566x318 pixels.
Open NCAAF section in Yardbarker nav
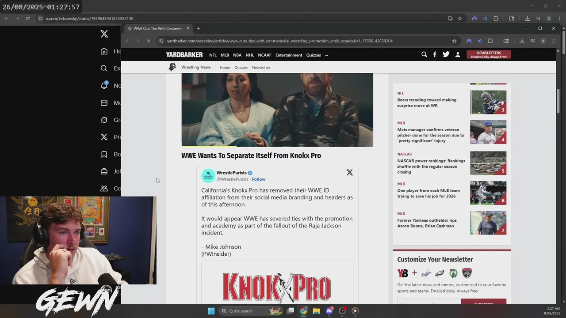(264, 55)
